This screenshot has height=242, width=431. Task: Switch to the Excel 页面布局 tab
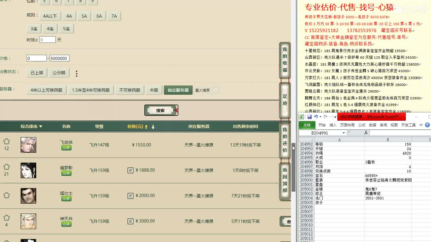point(347,125)
